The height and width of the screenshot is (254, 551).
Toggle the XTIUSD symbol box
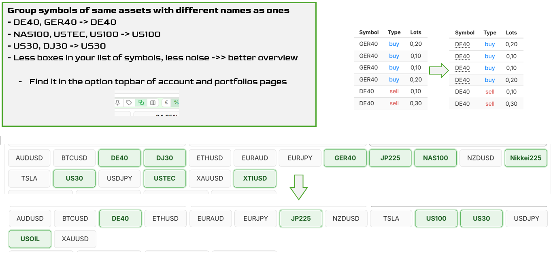tap(255, 178)
